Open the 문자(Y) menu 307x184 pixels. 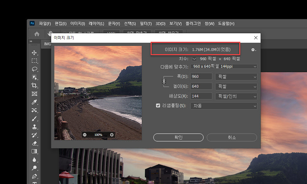coord(114,24)
